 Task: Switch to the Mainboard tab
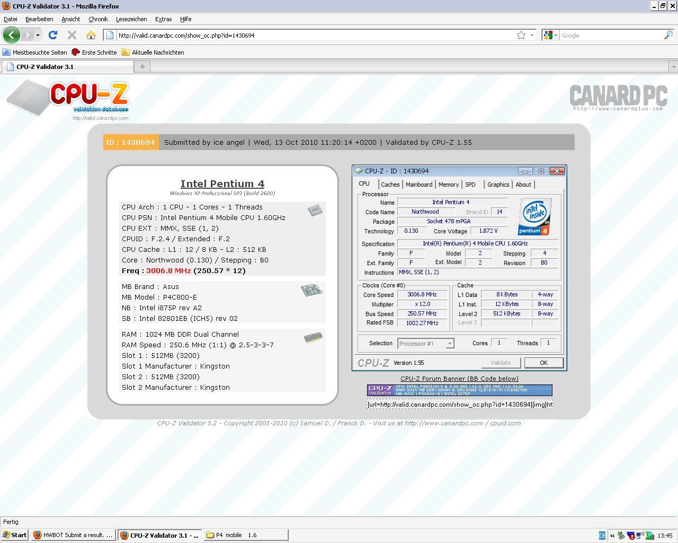[x=419, y=185]
